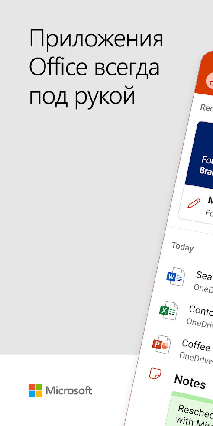Tap the sticky note icon beside Notes
Viewport: 213px width, 426px height.
tap(155, 374)
